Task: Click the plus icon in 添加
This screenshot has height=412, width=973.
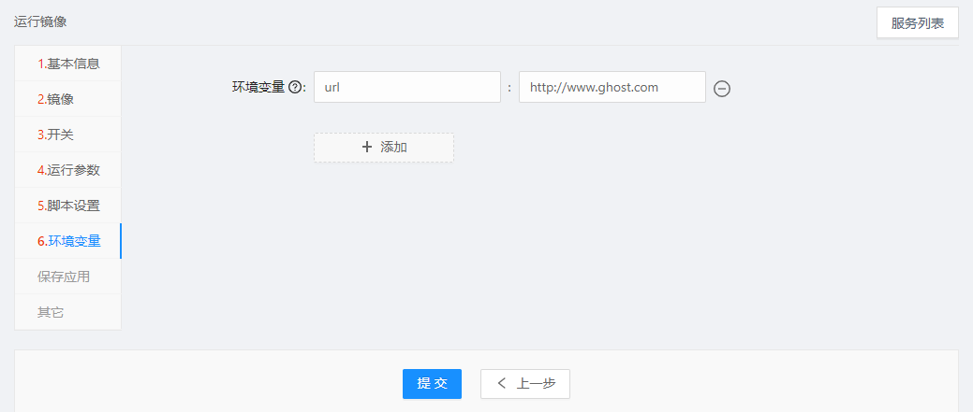Action: 367,148
